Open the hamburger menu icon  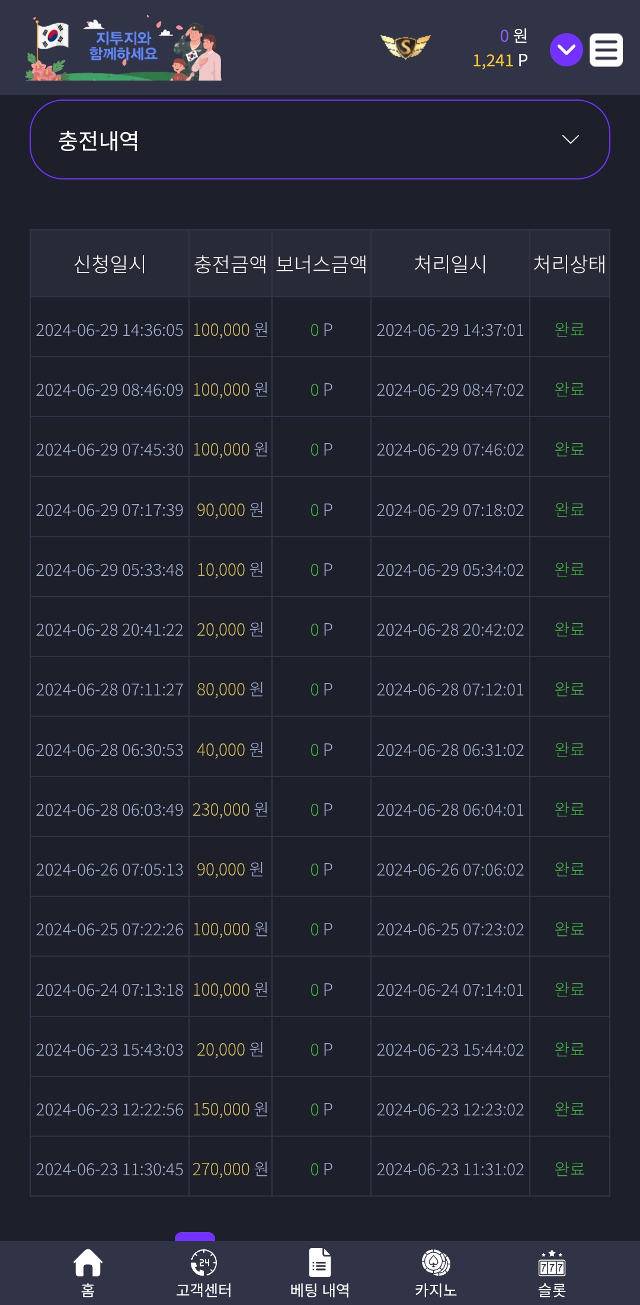tap(606, 50)
